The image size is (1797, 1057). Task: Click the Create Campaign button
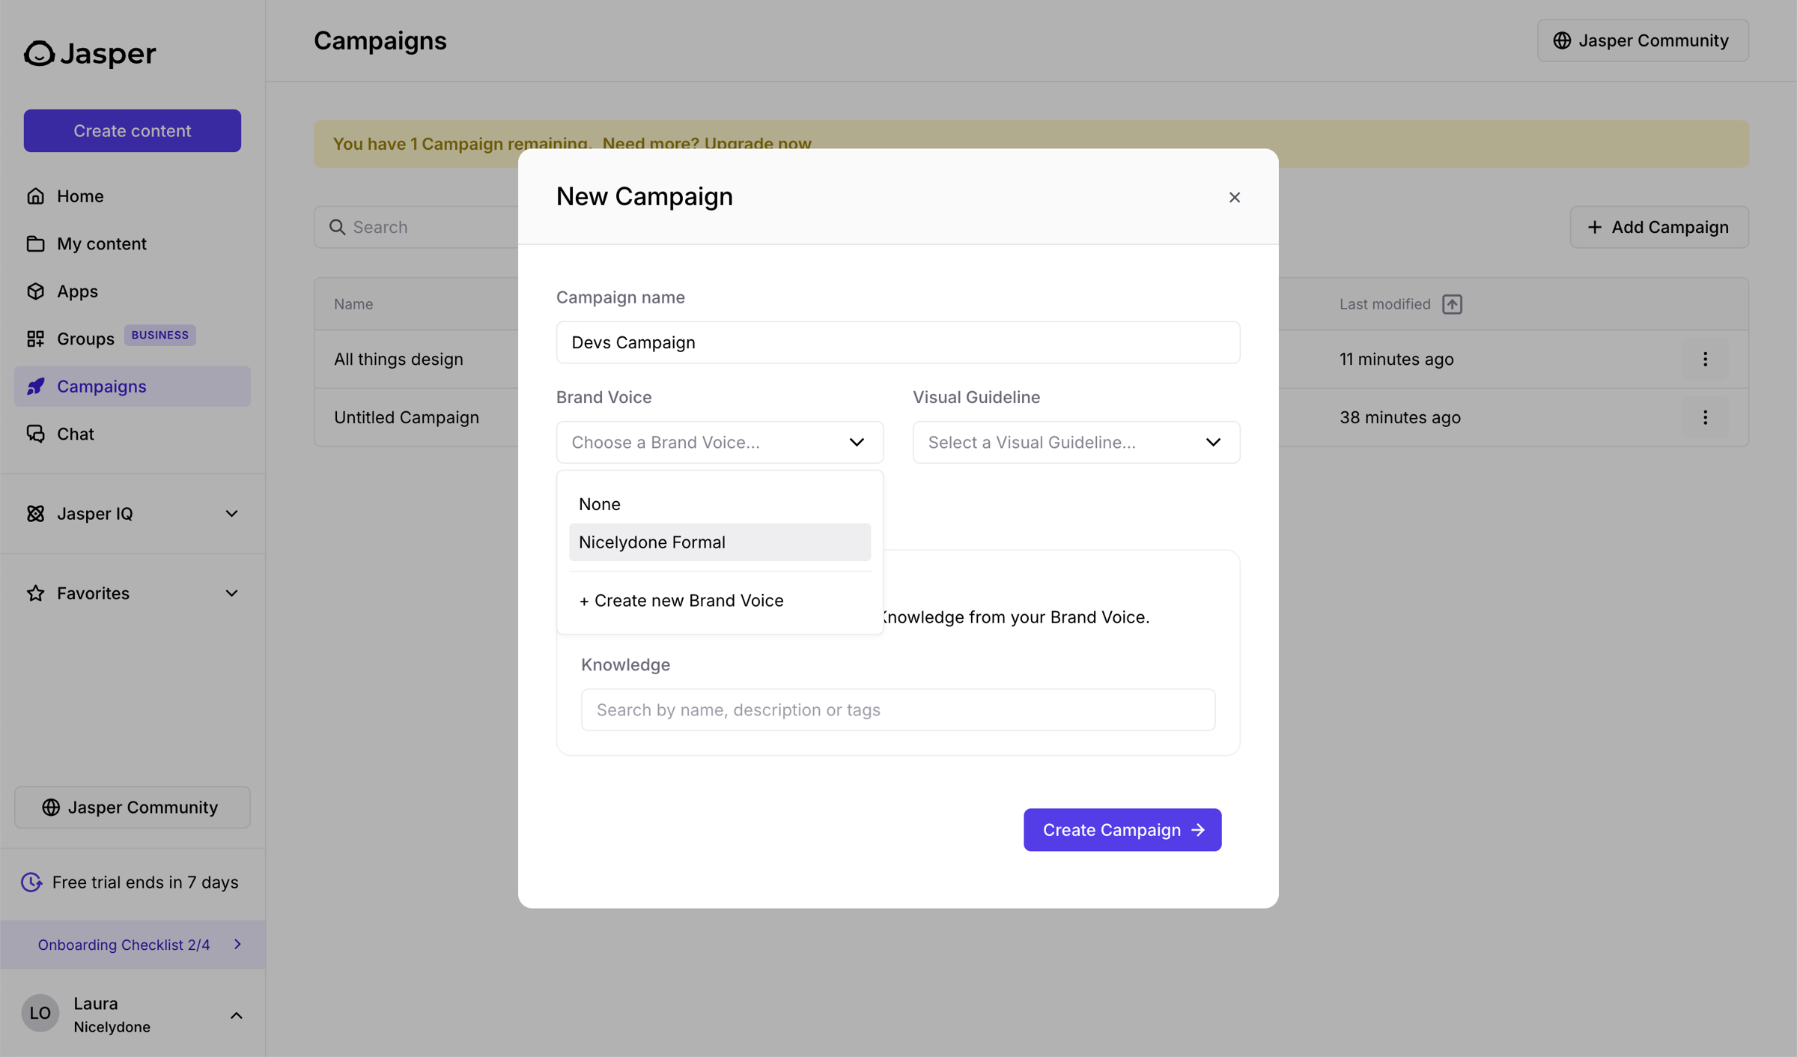pos(1122,830)
